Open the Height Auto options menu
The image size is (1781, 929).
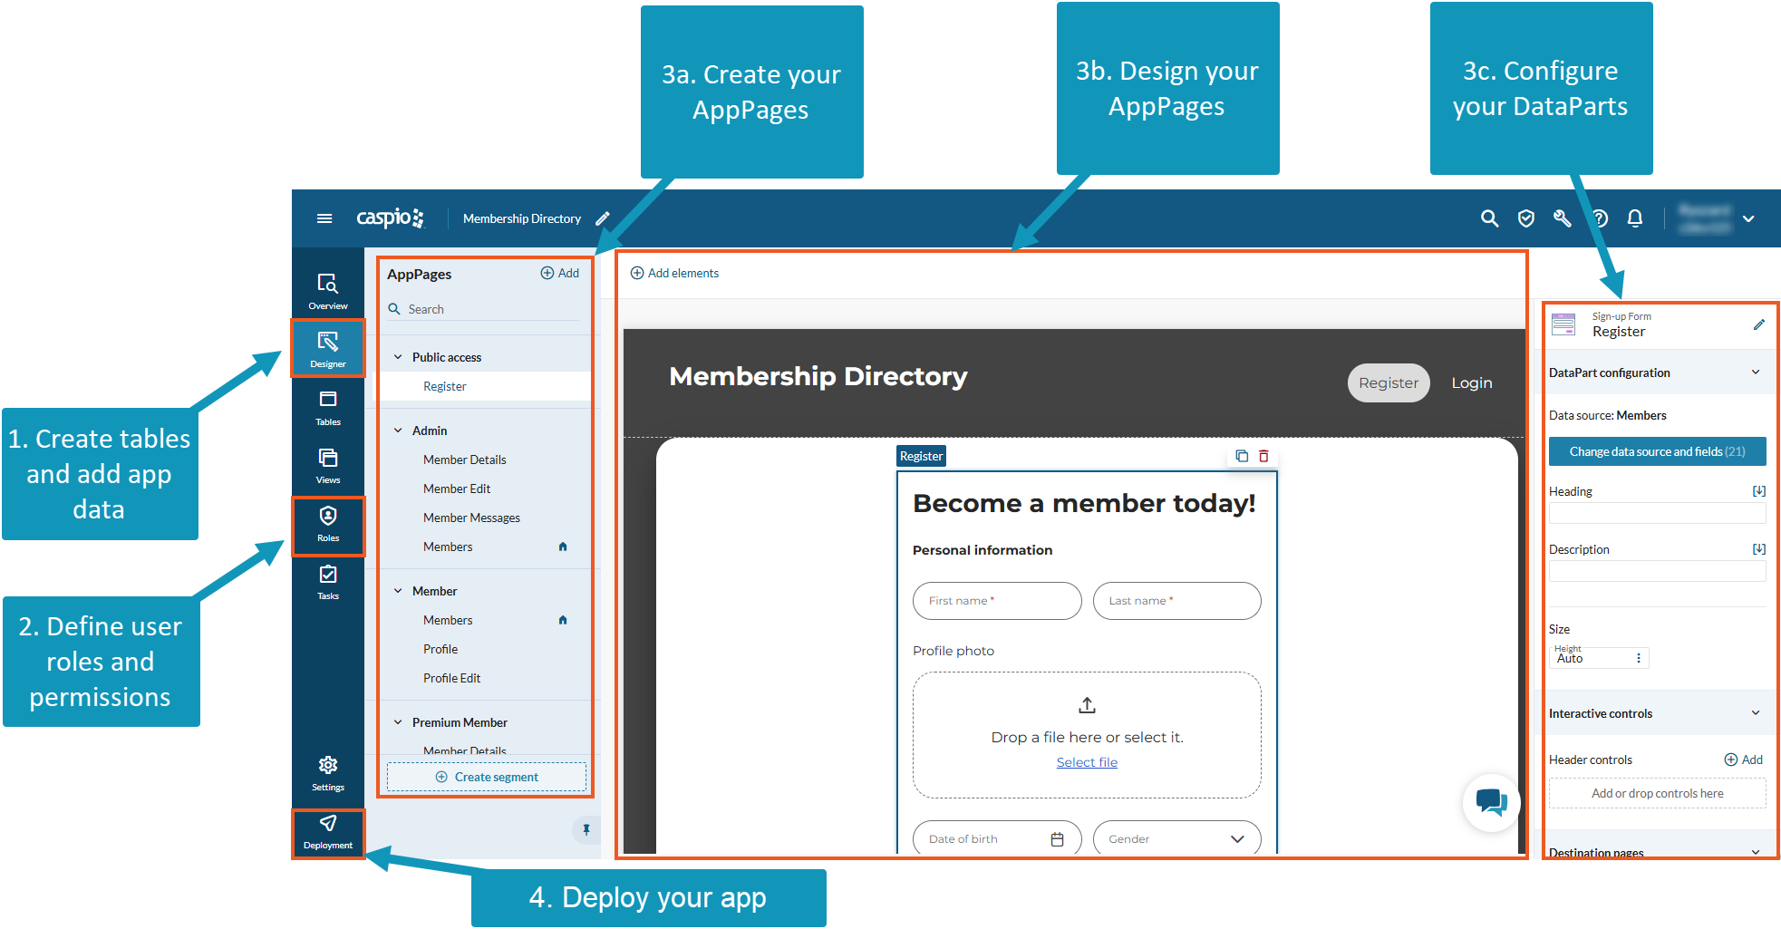pos(1638,658)
